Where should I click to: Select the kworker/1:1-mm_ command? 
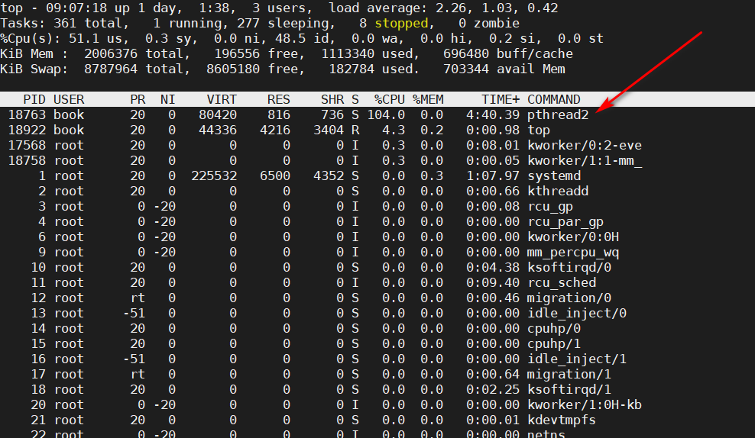point(585,160)
